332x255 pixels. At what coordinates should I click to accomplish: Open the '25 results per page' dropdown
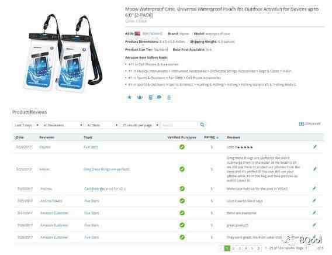140,125
